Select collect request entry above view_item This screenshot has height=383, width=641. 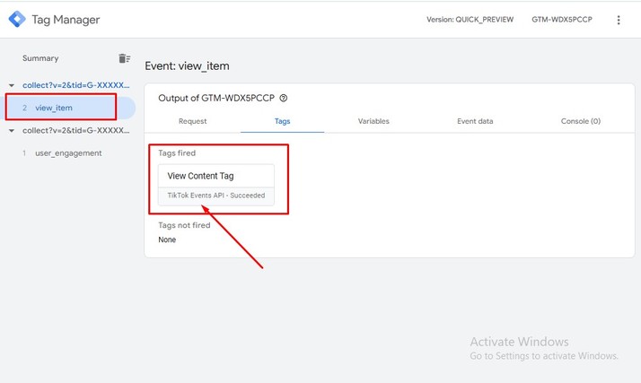[x=75, y=85]
